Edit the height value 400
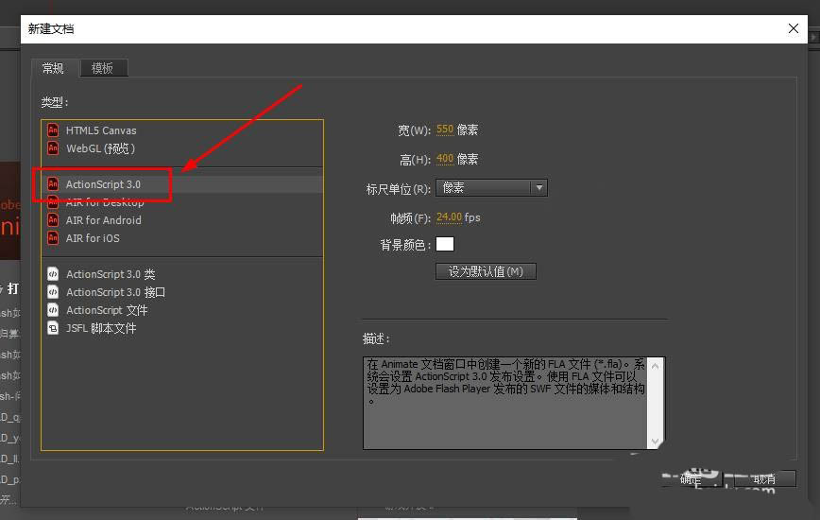Viewport: 820px width, 520px height. [x=445, y=159]
